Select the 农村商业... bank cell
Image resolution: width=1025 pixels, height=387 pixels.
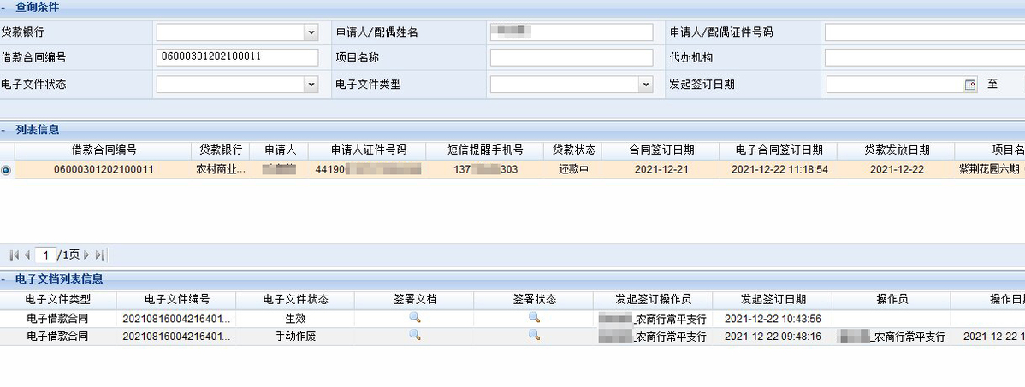(221, 170)
